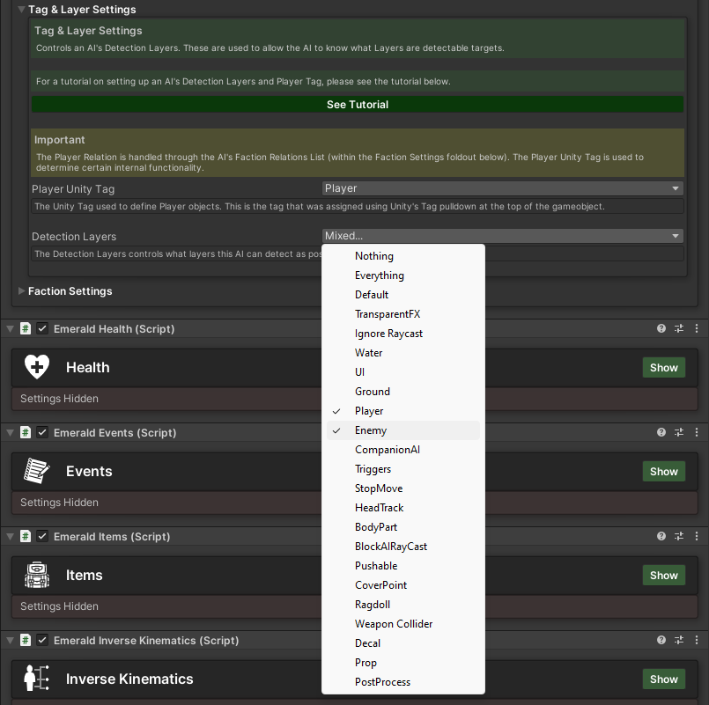Click the Items backpack icon
Viewport: 709px width, 705px height.
37,576
